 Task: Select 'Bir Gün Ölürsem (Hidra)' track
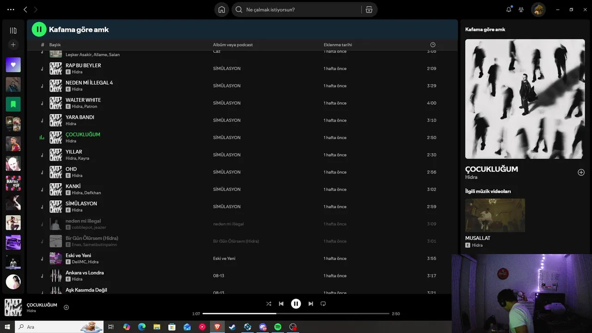92,238
